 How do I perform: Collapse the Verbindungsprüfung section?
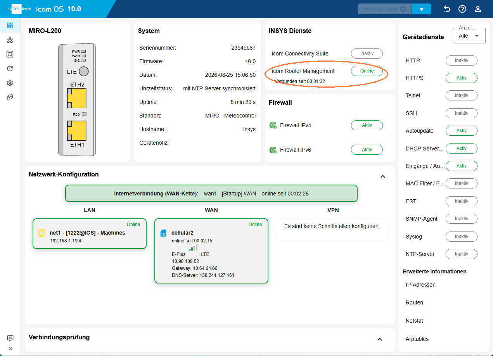coord(380,339)
